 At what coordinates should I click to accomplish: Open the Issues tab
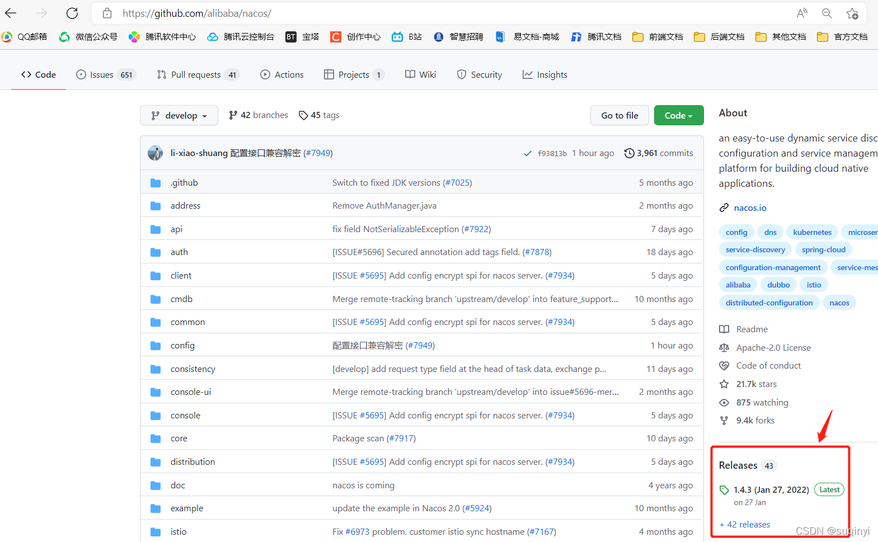click(x=105, y=74)
